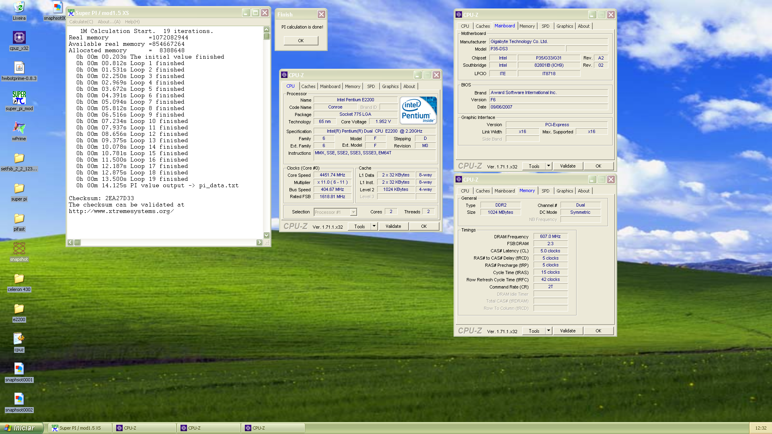772x434 pixels.
Task: Open the cpuz text file icon
Action: tap(19, 342)
